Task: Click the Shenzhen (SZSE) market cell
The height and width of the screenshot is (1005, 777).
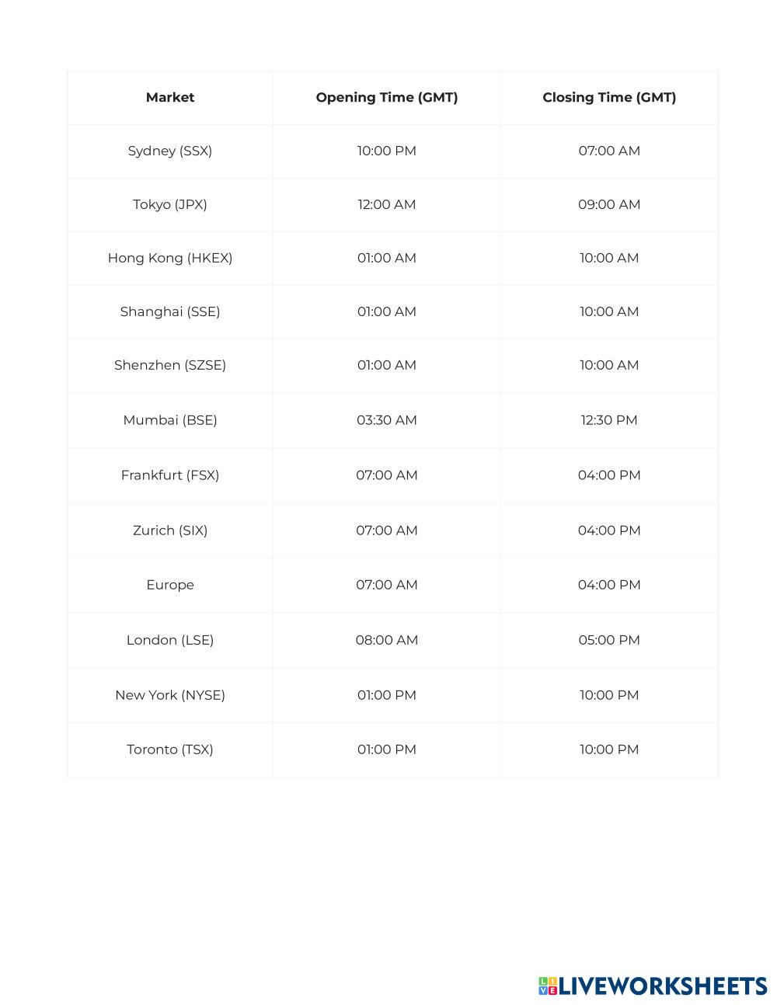Action: coord(170,365)
